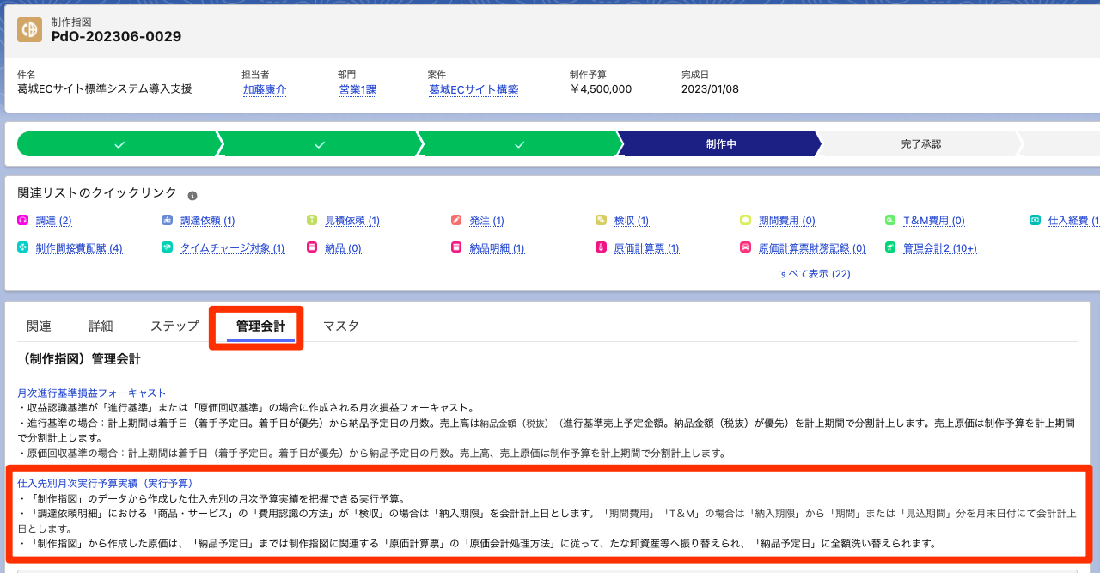Open the タイムチャージ対象 (1) related list
The image size is (1100, 573).
click(x=232, y=248)
